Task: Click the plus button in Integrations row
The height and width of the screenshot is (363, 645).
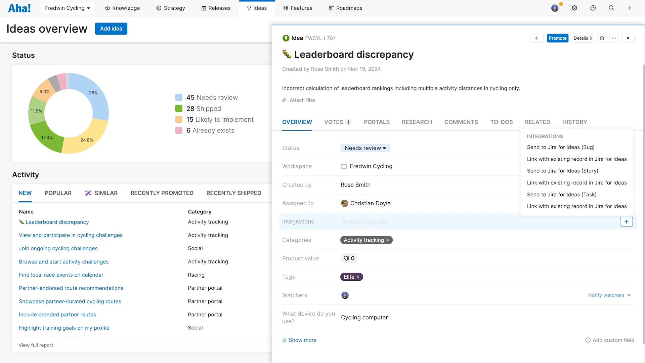Action: point(626,221)
